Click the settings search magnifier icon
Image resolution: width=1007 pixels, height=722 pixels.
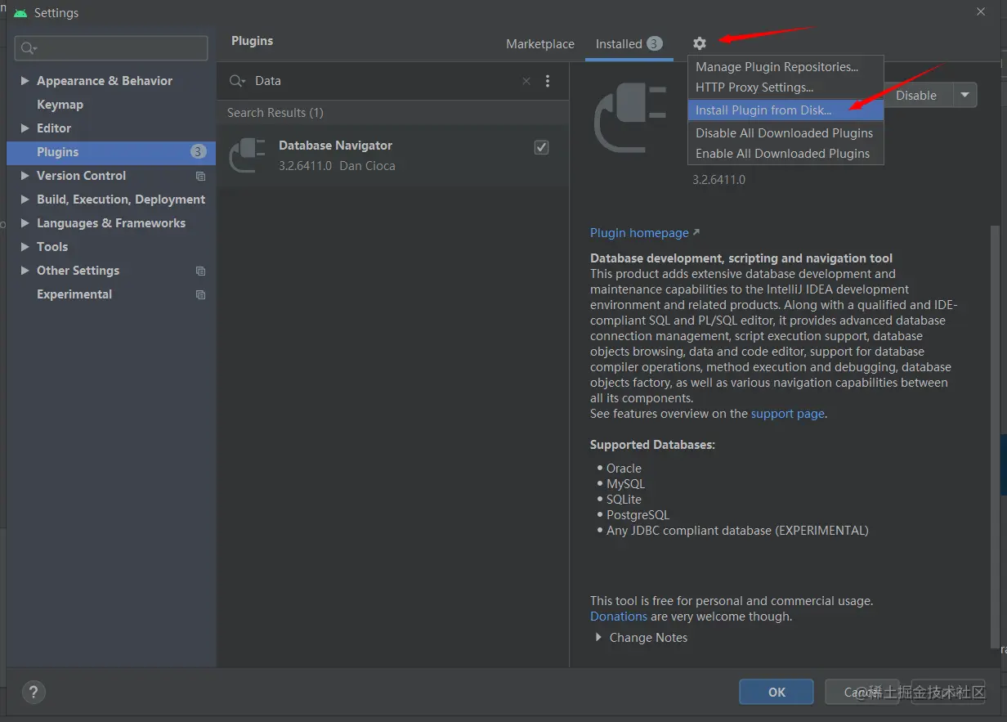coord(29,48)
